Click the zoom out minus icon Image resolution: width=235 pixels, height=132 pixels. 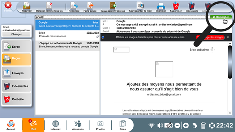tap(177, 125)
